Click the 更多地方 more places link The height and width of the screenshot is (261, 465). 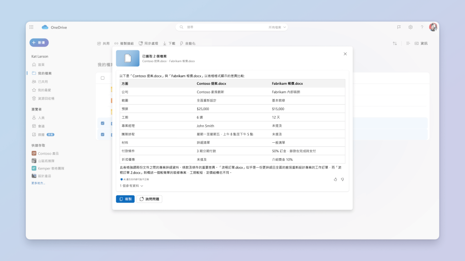coord(38,183)
